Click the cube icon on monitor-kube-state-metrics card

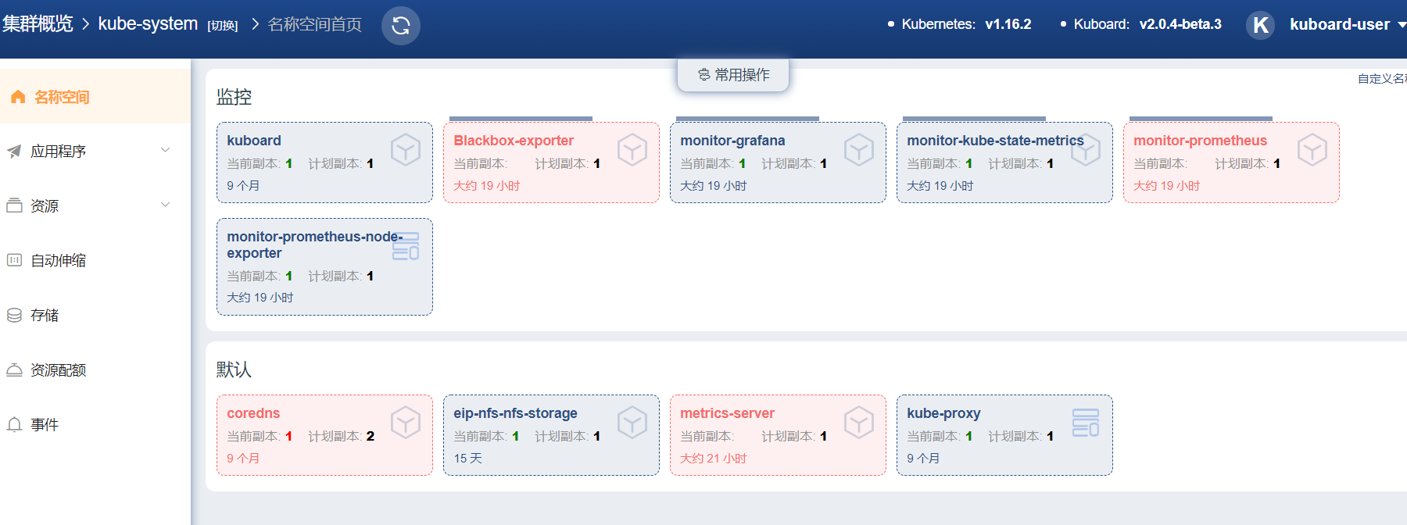pos(1086,149)
